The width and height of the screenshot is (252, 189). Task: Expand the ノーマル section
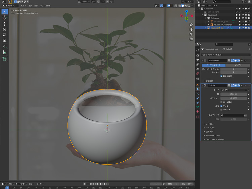(x=209, y=124)
